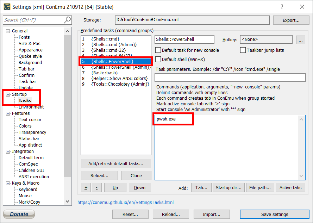This screenshot has height=223, width=313.
Task: Open ComSpec settings page
Action: (28, 164)
